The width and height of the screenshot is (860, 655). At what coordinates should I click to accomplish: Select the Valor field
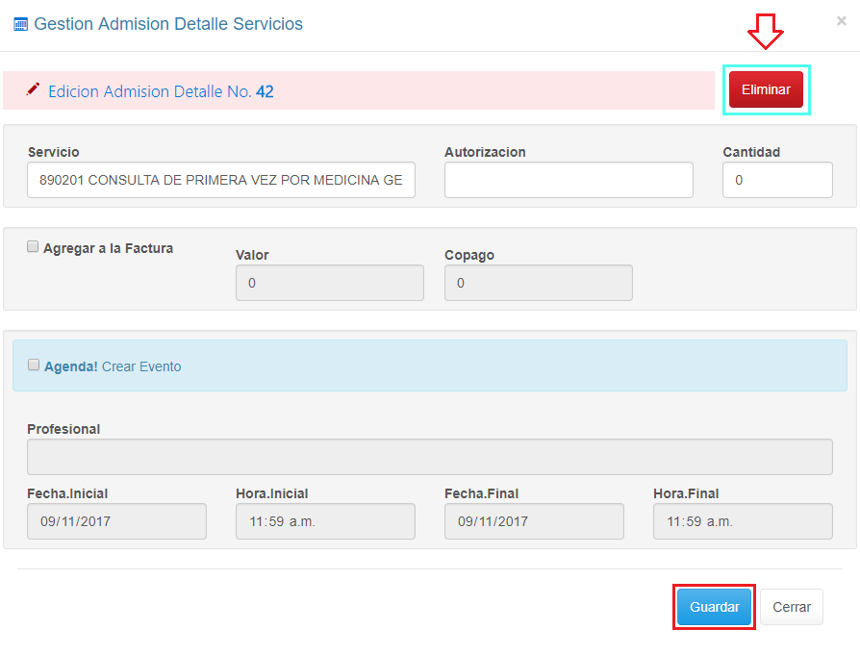click(329, 283)
